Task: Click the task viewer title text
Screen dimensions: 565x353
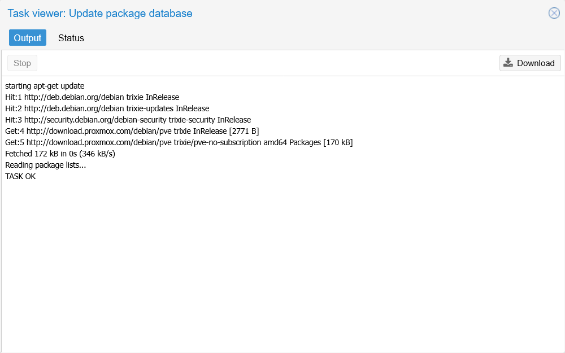Action: [x=100, y=13]
